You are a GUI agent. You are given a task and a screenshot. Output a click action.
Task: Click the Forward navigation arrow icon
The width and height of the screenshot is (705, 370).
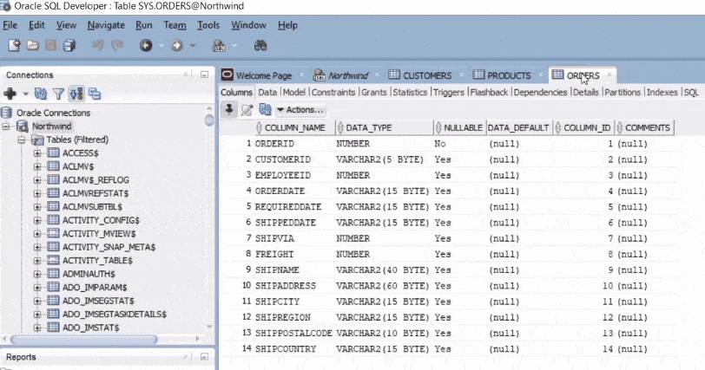point(177,45)
